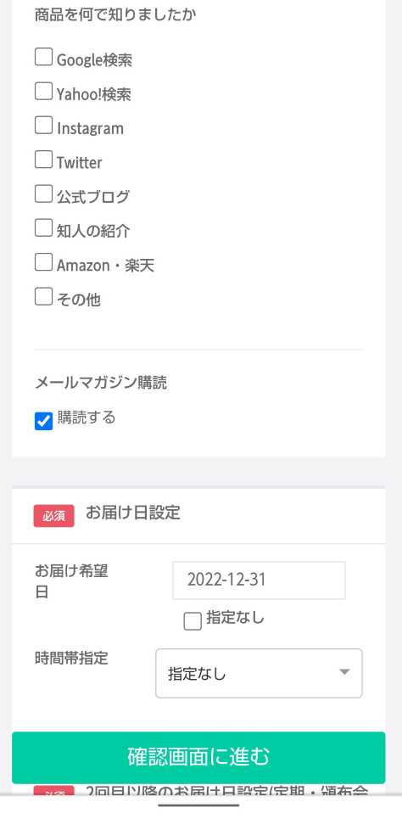Select the Amazon・楽天 checkbox
Viewport: 402px width, 813px height.
43,262
